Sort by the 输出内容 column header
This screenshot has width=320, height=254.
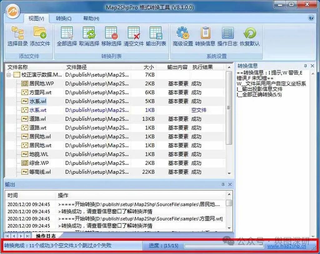[x=174, y=67]
